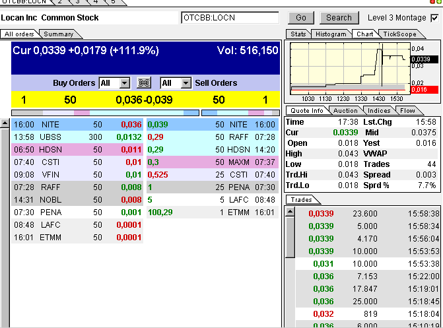Open the Buy Orders filter dropdown

tap(125, 83)
